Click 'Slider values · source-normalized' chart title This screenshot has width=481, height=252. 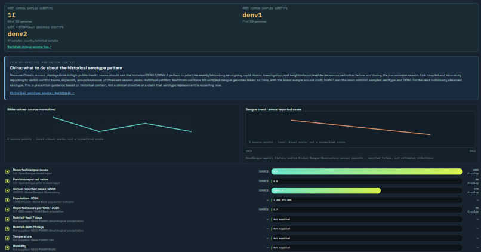[x=31, y=110]
